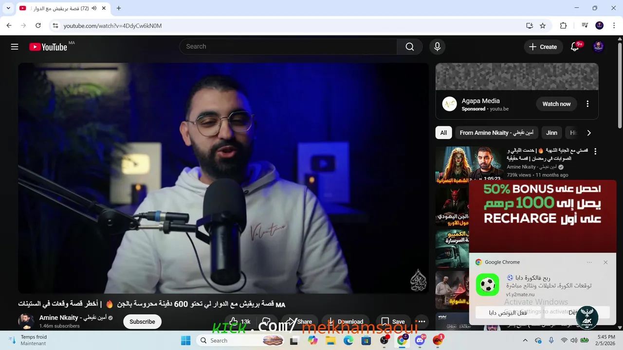Open the red devil recommended thumbnail
The image size is (623, 350).
(x=452, y=206)
